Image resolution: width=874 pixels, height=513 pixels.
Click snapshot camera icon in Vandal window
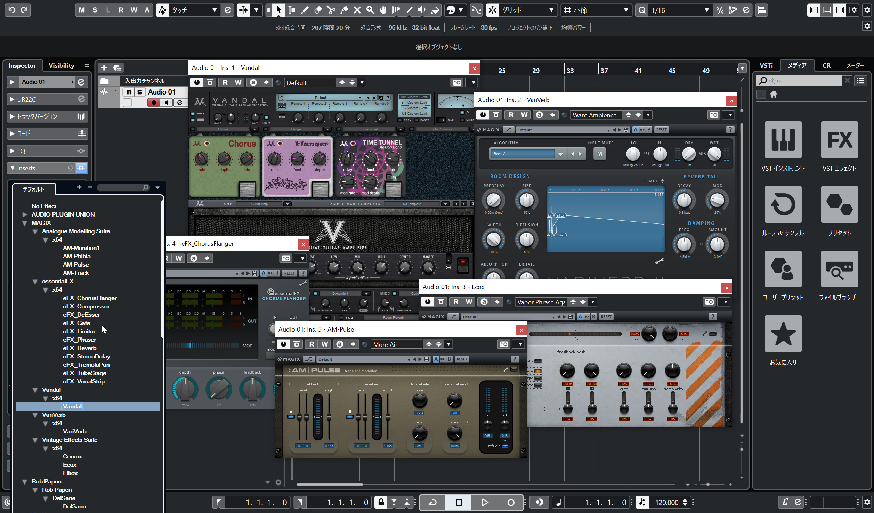457,82
